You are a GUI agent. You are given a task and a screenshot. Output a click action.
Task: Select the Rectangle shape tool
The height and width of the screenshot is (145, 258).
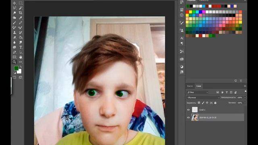[x=15, y=57]
